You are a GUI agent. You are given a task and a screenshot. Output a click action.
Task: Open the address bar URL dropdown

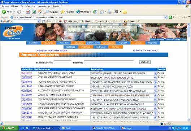click(x=166, y=17)
